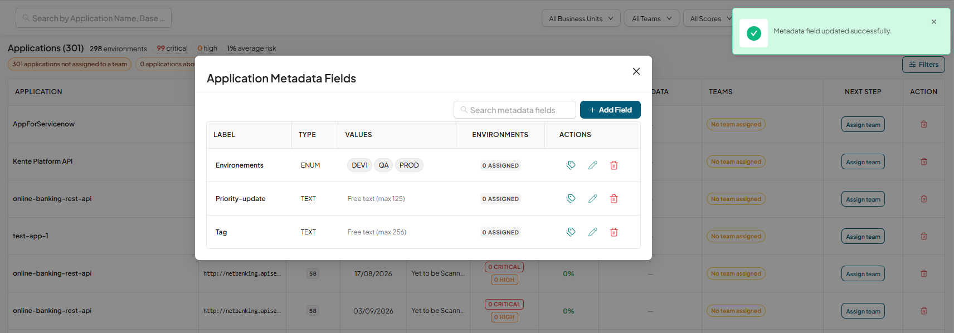Edit the Environements metadata field
This screenshot has height=333, width=954.
coord(592,165)
